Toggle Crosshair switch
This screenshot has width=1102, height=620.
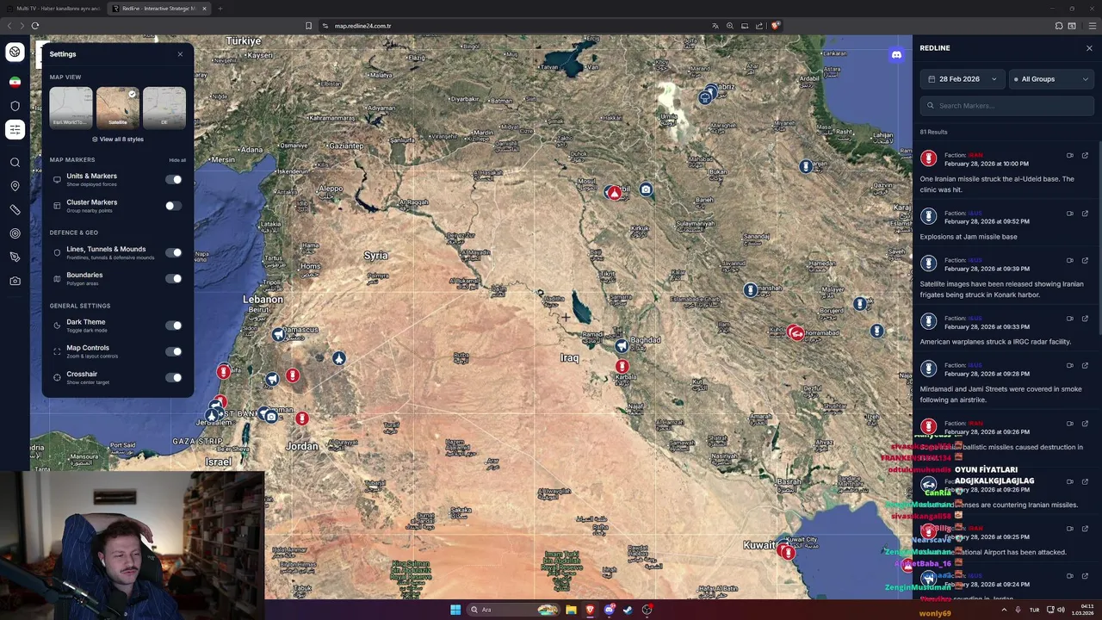click(173, 377)
